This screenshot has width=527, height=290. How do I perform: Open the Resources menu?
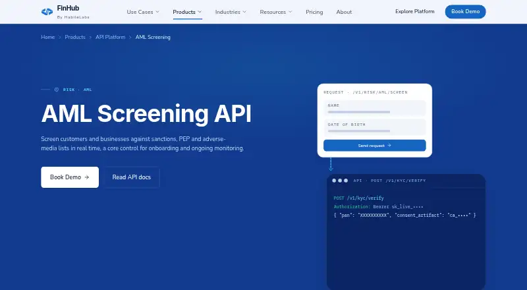[275, 12]
